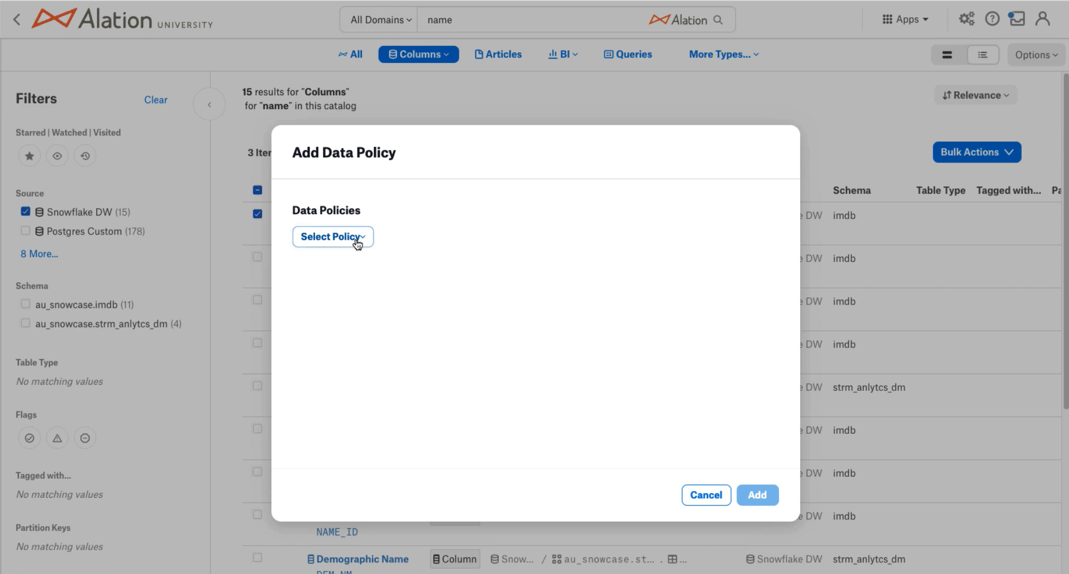Open the help question mark icon
The image size is (1069, 574).
[992, 19]
